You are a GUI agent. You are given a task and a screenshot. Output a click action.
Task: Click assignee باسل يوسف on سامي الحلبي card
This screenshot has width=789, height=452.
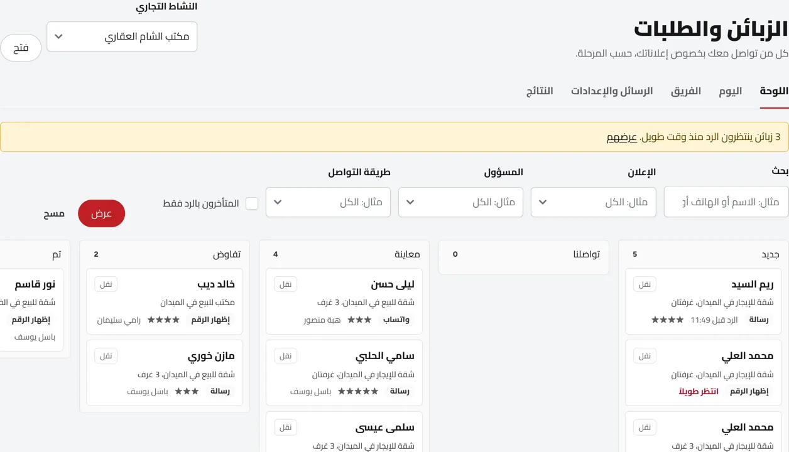310,391
